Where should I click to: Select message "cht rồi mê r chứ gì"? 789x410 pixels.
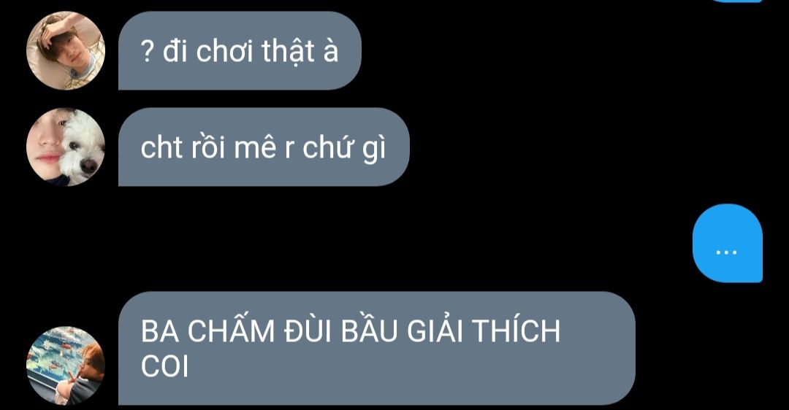click(264, 147)
